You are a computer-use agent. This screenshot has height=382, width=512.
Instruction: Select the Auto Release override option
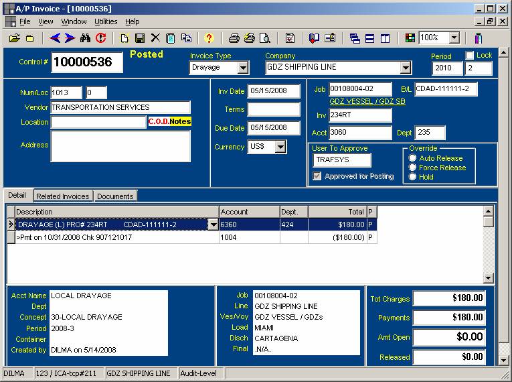coord(413,158)
